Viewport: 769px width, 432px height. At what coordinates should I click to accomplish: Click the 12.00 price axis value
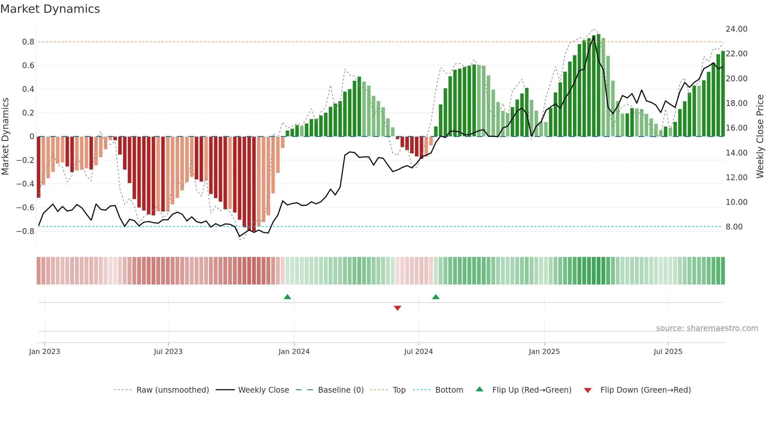click(x=737, y=178)
